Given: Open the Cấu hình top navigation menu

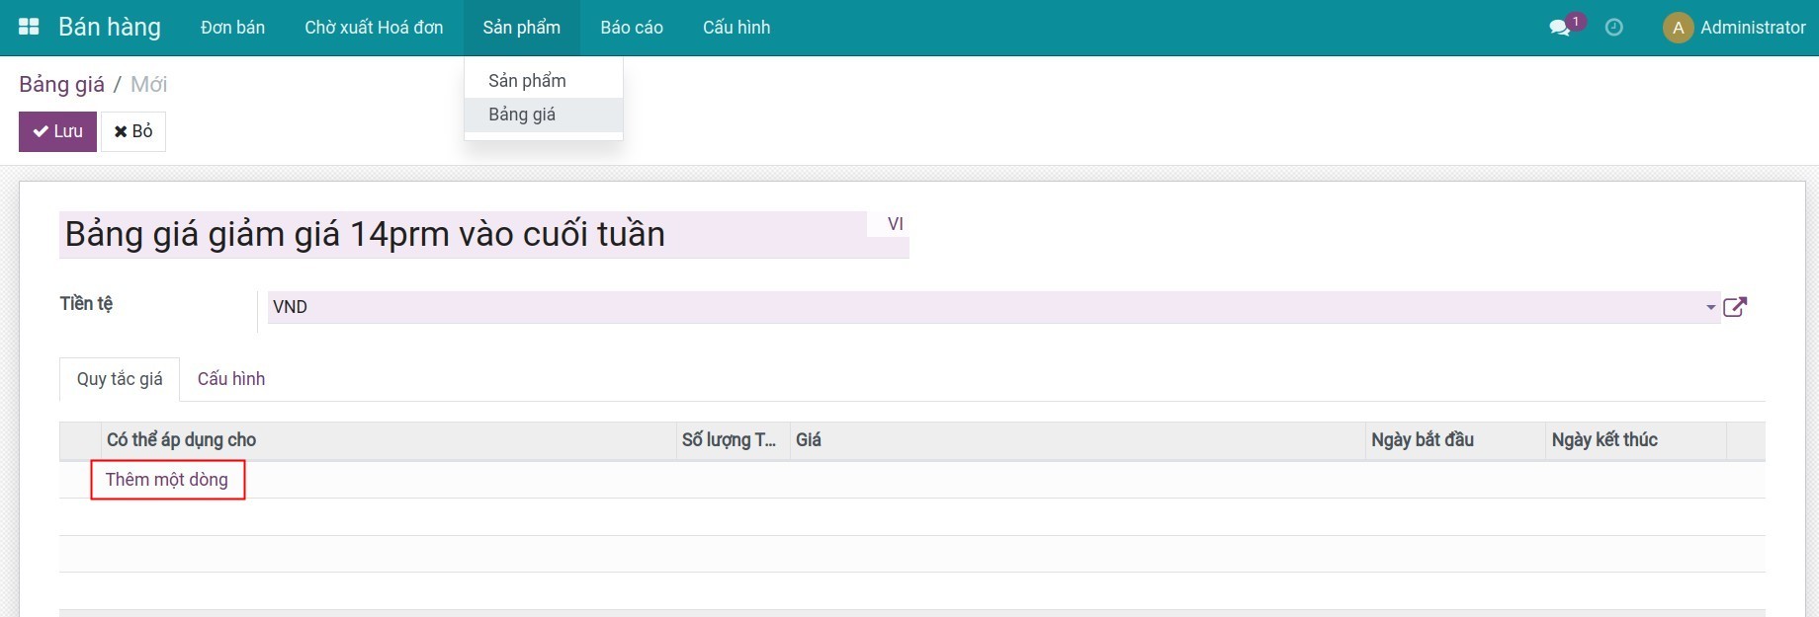Looking at the screenshot, I should (x=736, y=28).
